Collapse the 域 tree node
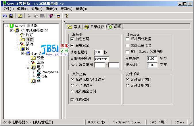194x126 pixels. click(x=17, y=49)
